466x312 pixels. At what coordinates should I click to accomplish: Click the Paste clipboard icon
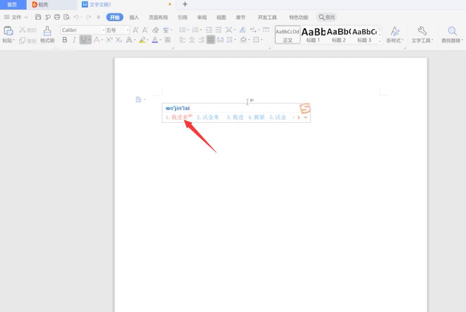pyautogui.click(x=8, y=31)
